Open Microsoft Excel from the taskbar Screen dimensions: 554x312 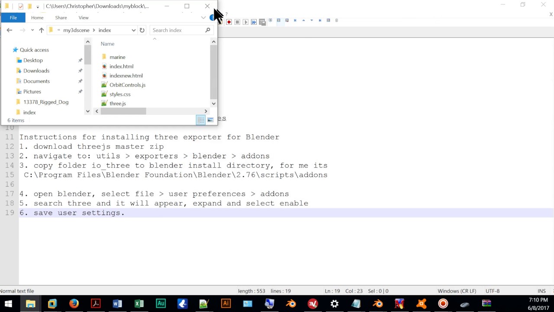(x=139, y=303)
